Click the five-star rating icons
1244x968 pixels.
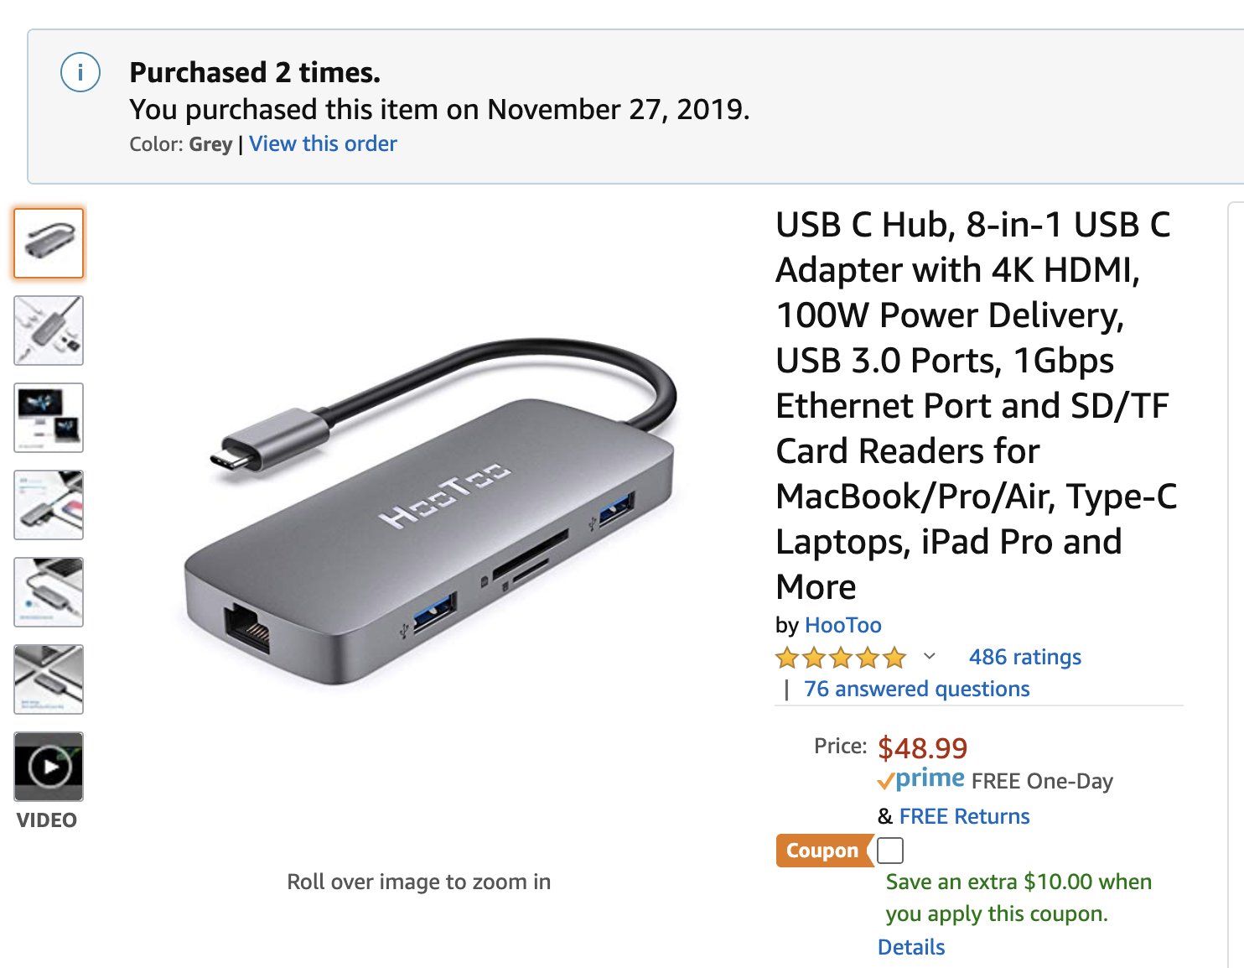click(841, 658)
